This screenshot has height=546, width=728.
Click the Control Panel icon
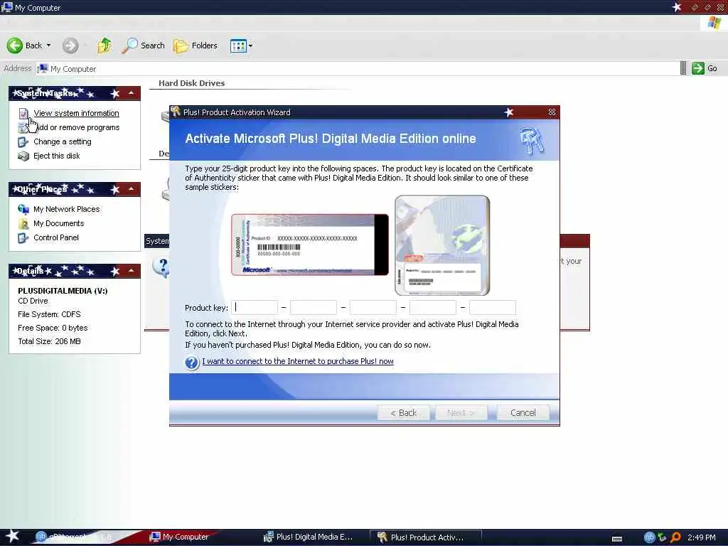coord(23,238)
